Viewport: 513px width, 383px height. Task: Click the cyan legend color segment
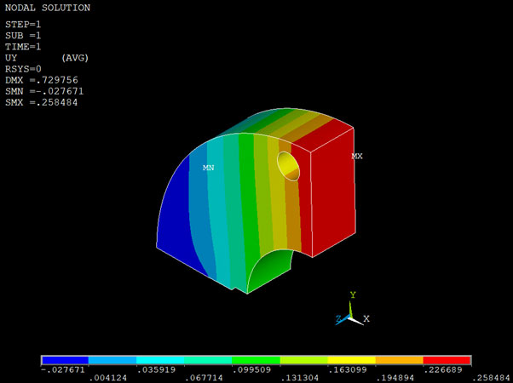(x=160, y=360)
